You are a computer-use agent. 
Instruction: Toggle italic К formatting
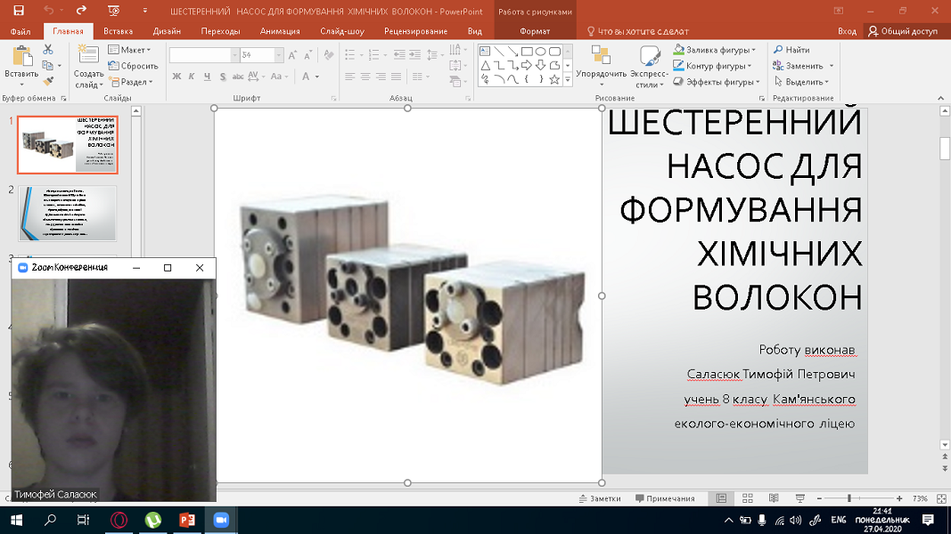pyautogui.click(x=192, y=77)
